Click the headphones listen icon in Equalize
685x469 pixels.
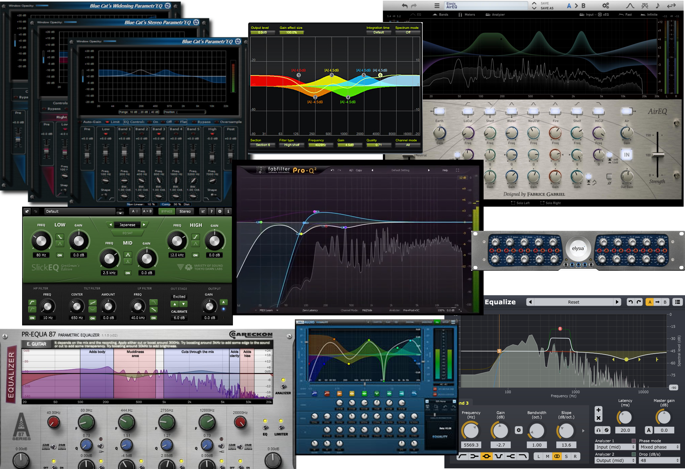[599, 430]
